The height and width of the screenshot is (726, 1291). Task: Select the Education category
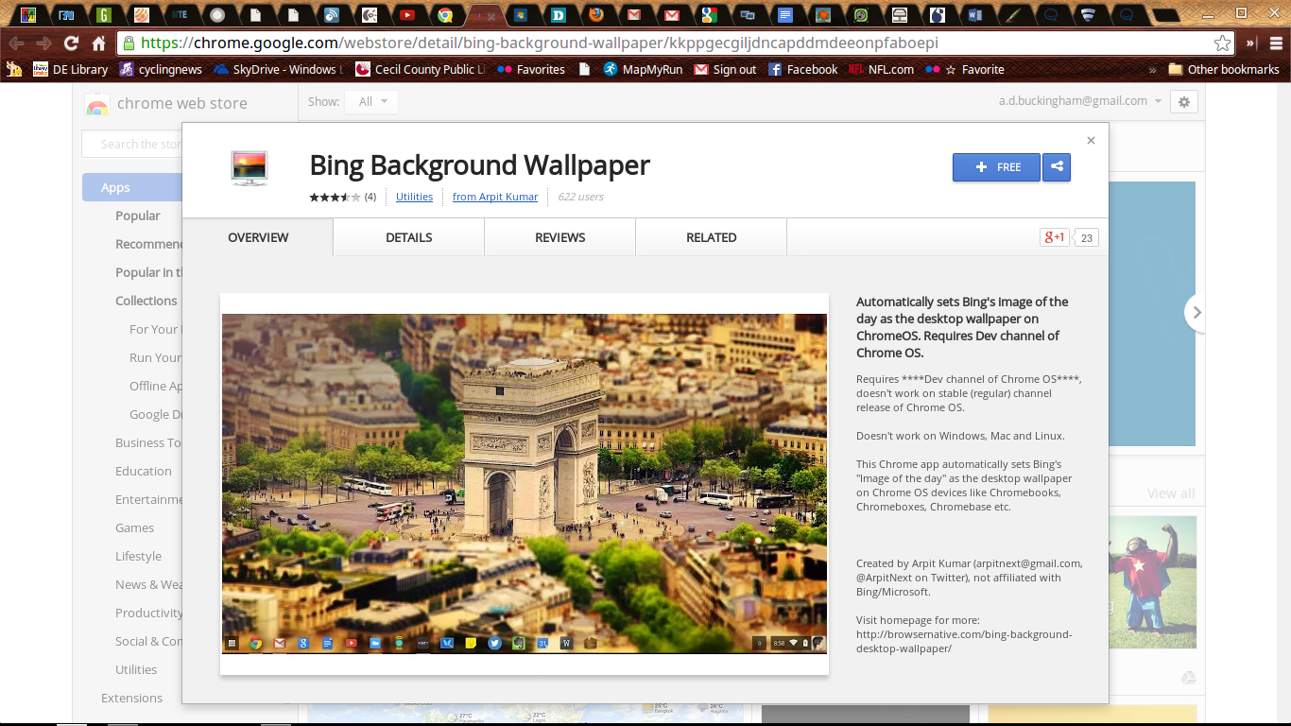click(x=144, y=471)
